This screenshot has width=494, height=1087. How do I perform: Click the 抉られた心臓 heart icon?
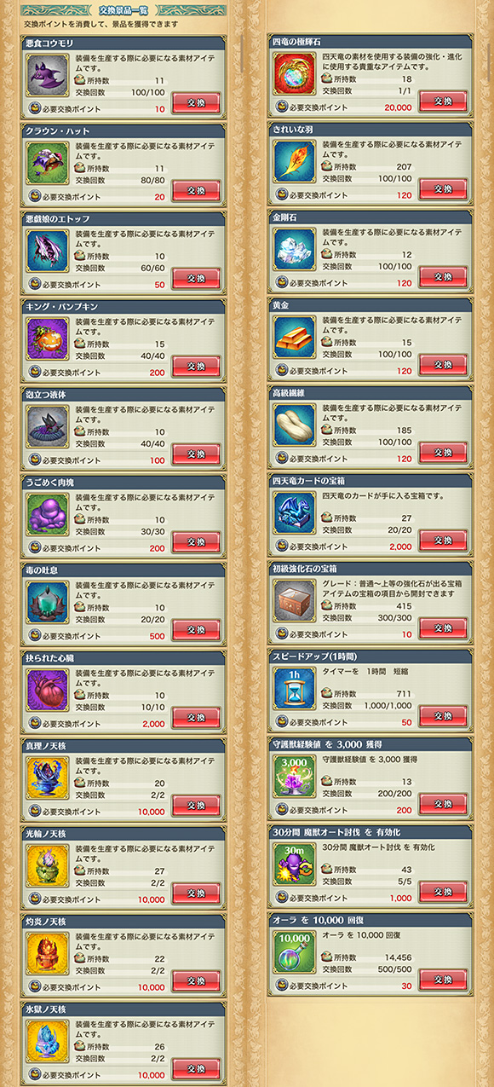[47, 690]
